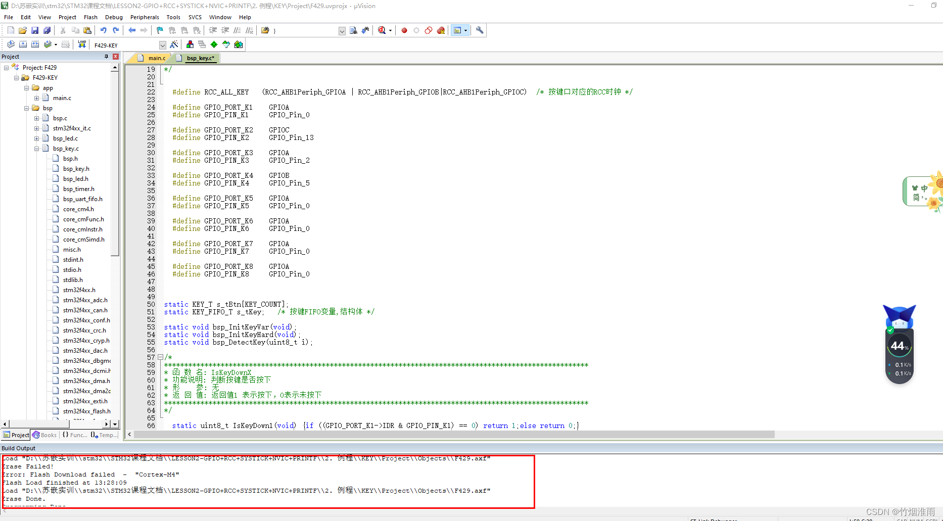
Task: Start debug session with magnifier d icon
Action: (382, 30)
